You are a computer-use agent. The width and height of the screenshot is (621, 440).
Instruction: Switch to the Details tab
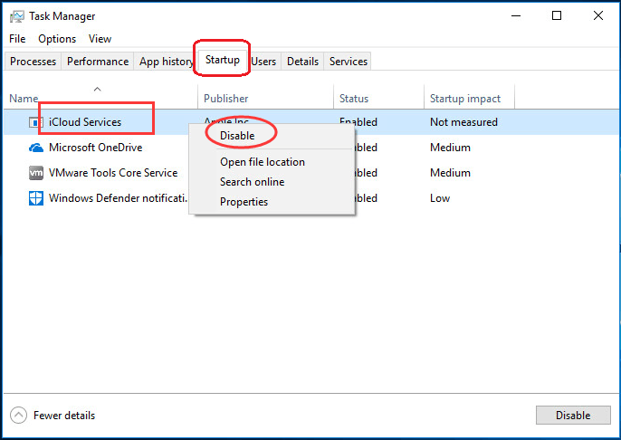pos(302,62)
